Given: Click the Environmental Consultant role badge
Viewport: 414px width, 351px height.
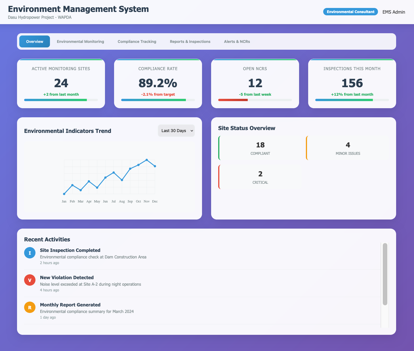Looking at the screenshot, I should coord(350,12).
